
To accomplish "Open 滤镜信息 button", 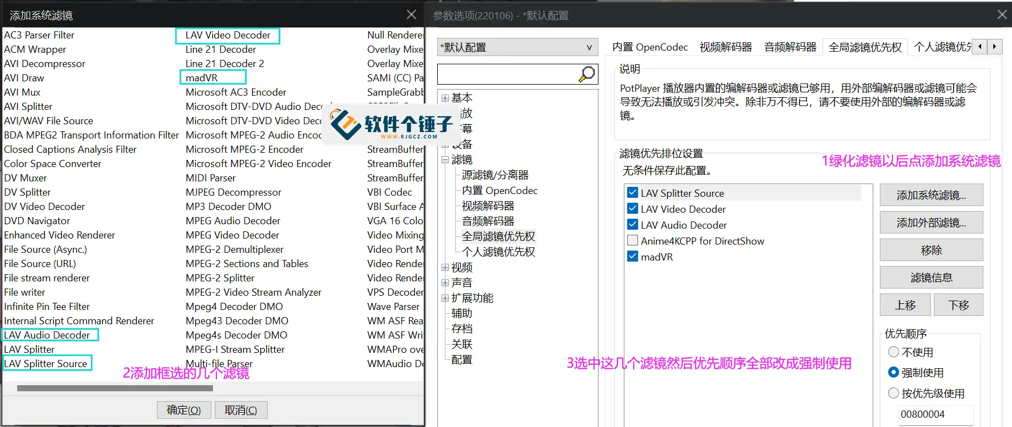I will [x=931, y=278].
